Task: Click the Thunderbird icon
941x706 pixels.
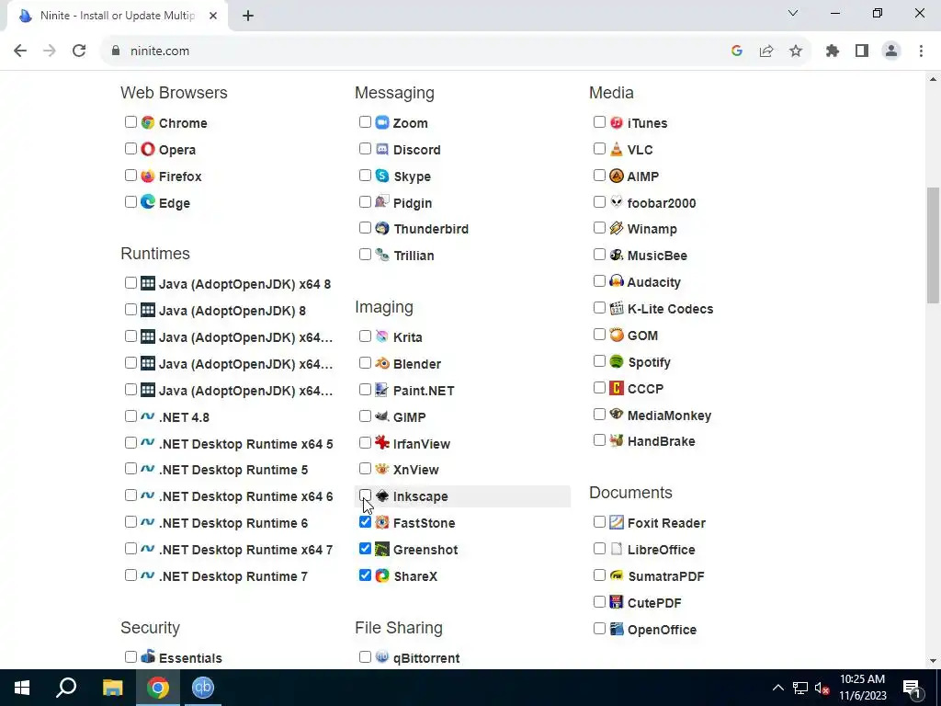Action: click(x=382, y=228)
